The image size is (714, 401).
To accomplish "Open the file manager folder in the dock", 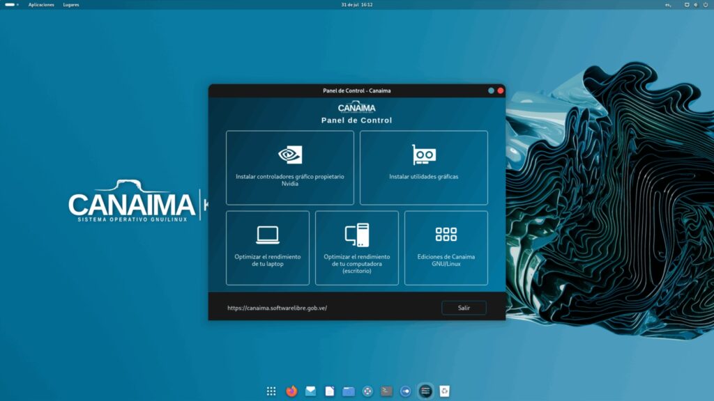I will pos(349,391).
